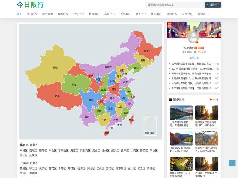Viewport: 238px width, 178px height.
Task: Open the 北京市 city heading link
Action: [x=24, y=145]
